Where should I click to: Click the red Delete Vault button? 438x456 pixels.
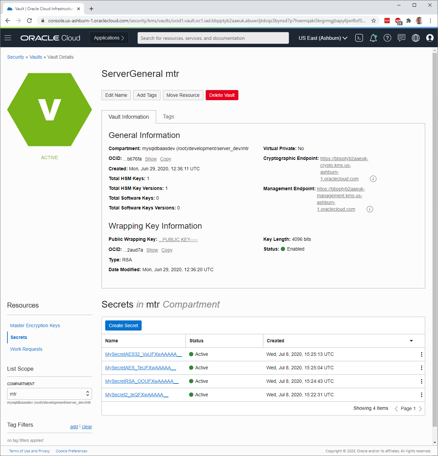(222, 95)
